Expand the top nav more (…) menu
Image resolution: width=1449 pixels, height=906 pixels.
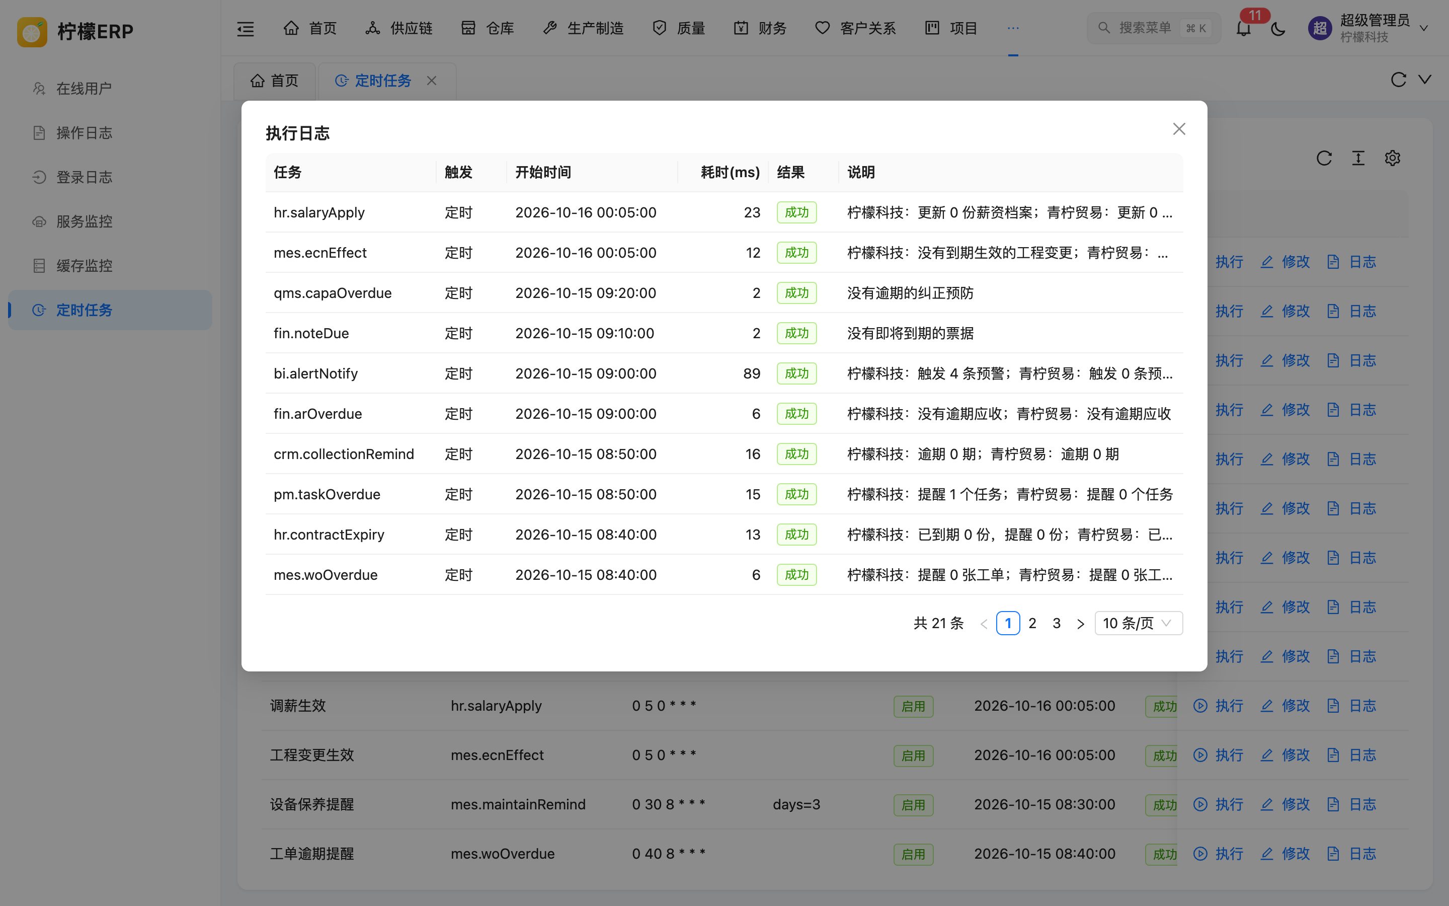1012,28
